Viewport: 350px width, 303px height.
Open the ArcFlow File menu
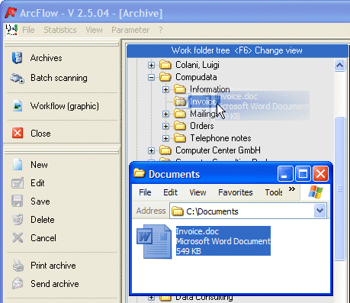pyautogui.click(x=28, y=30)
